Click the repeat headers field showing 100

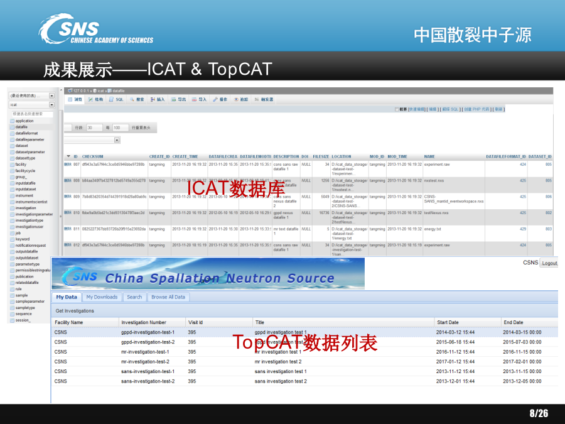click(x=120, y=128)
